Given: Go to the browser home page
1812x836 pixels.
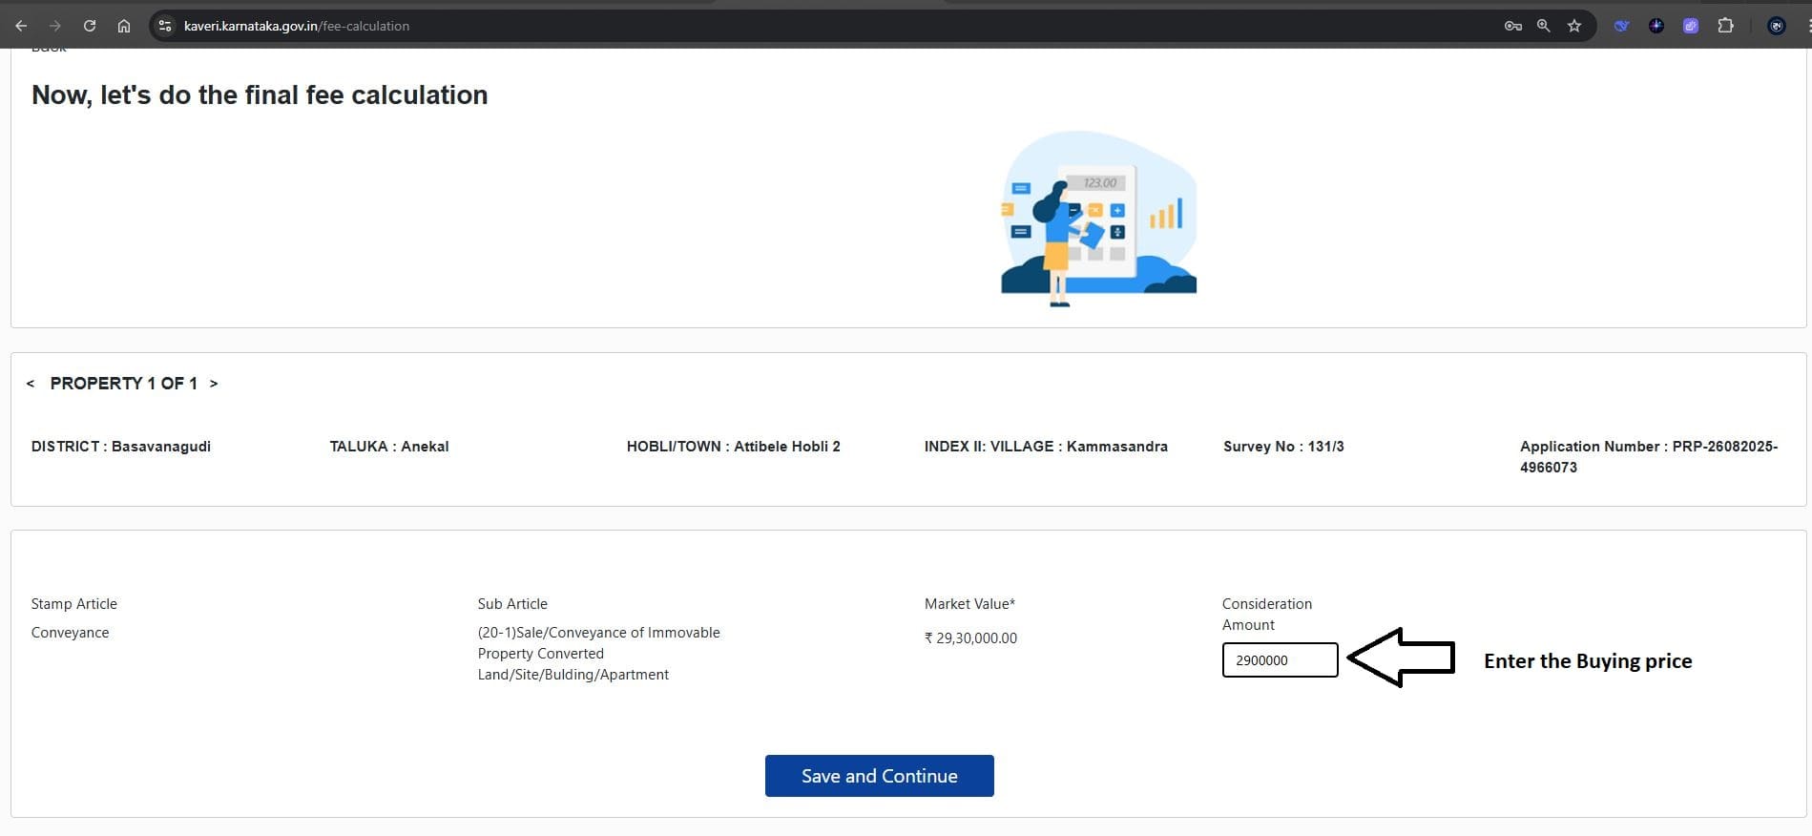Looking at the screenshot, I should point(124,26).
